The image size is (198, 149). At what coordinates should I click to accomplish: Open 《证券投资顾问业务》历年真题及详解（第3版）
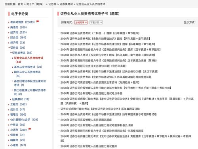click(x=109, y=61)
